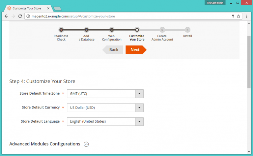253x156 pixels.
Task: Open Store Default Currency dropdown
Action: [x=105, y=108]
